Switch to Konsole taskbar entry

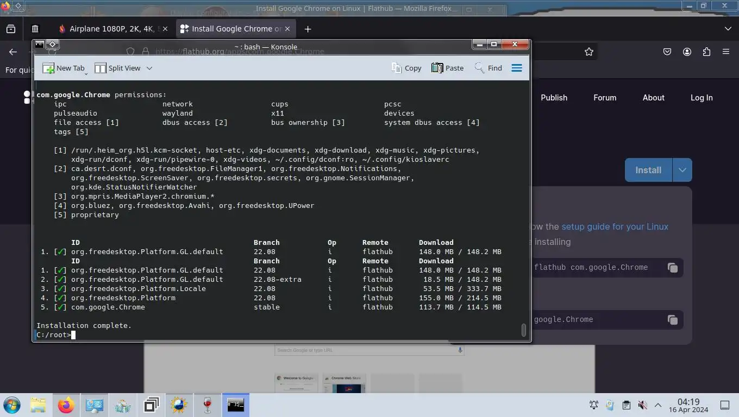tap(235, 405)
